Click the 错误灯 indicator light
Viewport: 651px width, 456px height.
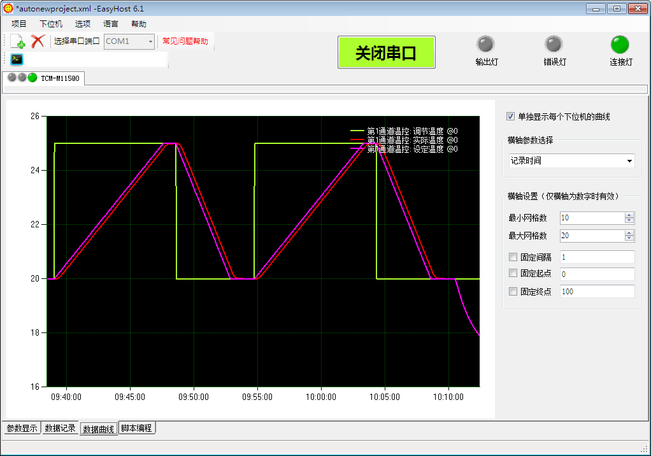[554, 45]
